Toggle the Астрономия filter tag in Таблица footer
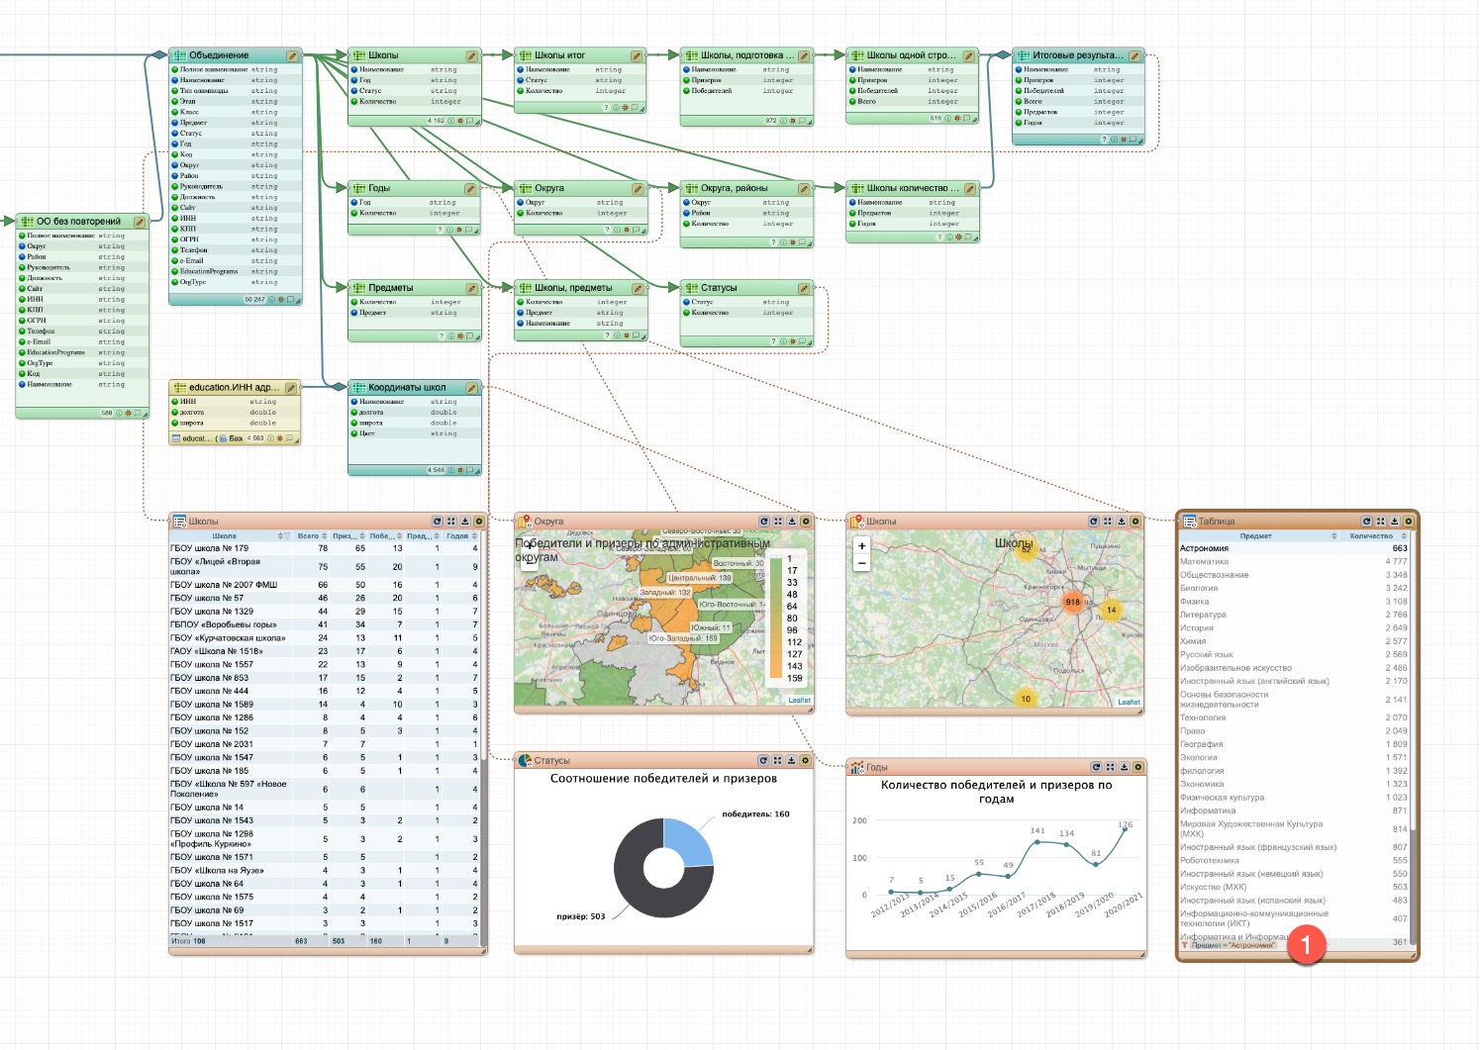The image size is (1480, 1050). click(x=1233, y=945)
